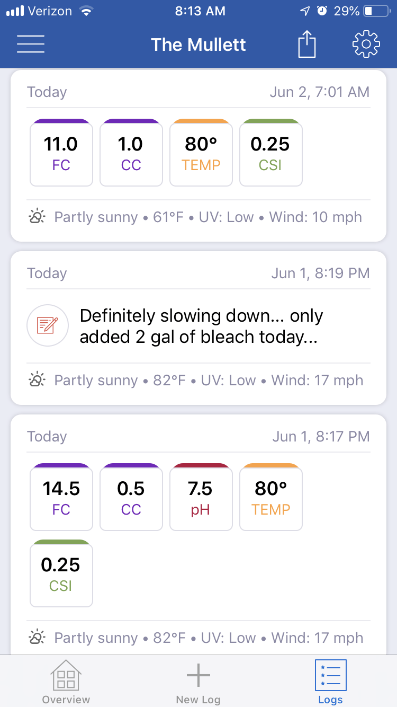Select the 0.25 CSI tile in first log

(x=271, y=153)
